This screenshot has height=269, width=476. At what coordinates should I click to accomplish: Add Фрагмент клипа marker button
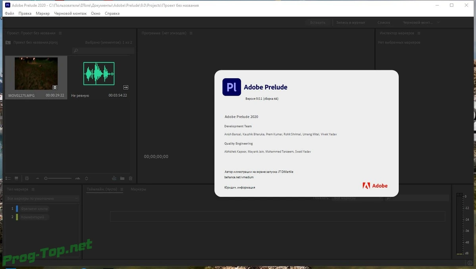click(x=35, y=209)
